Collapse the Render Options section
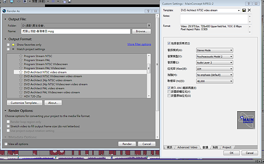 pos(5,111)
